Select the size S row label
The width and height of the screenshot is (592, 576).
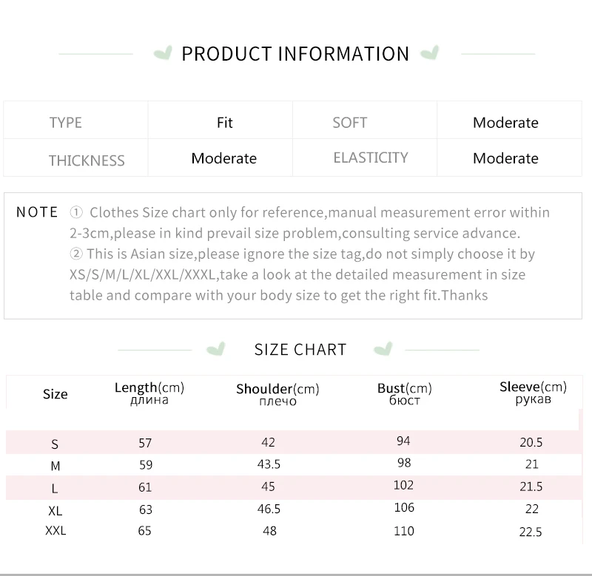click(x=55, y=444)
